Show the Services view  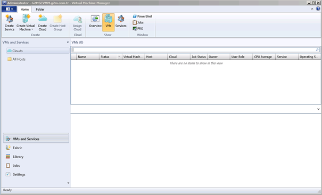click(x=121, y=21)
